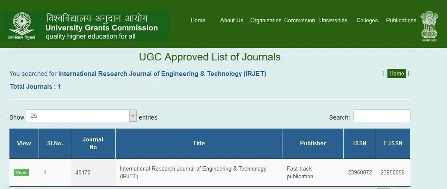Click the table Search input field

pos(382,116)
